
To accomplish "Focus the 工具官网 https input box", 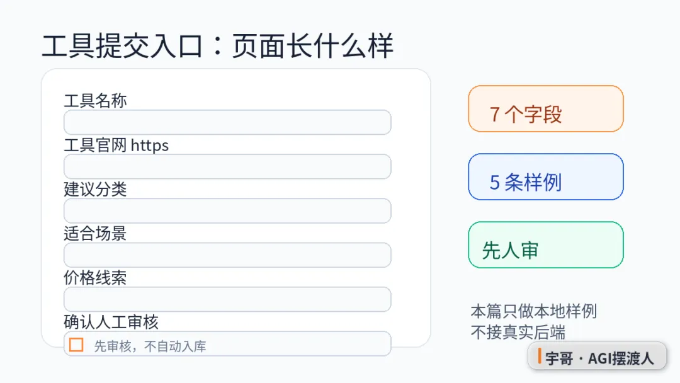I will pyautogui.click(x=227, y=166).
